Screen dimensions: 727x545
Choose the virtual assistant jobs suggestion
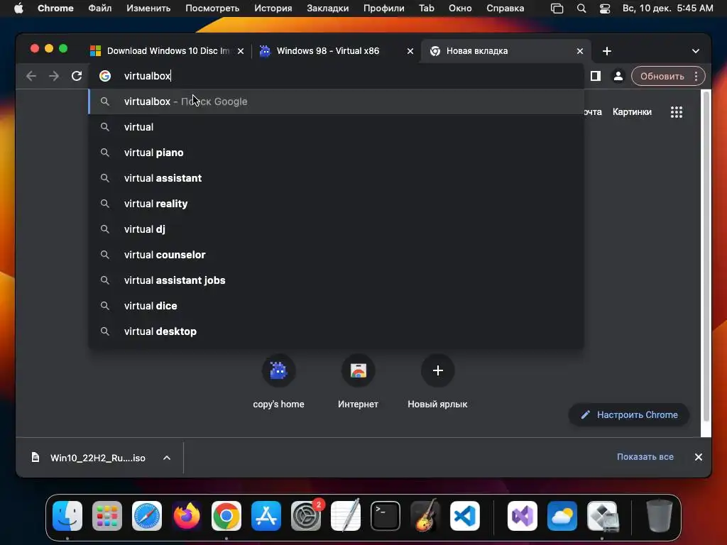(336, 280)
